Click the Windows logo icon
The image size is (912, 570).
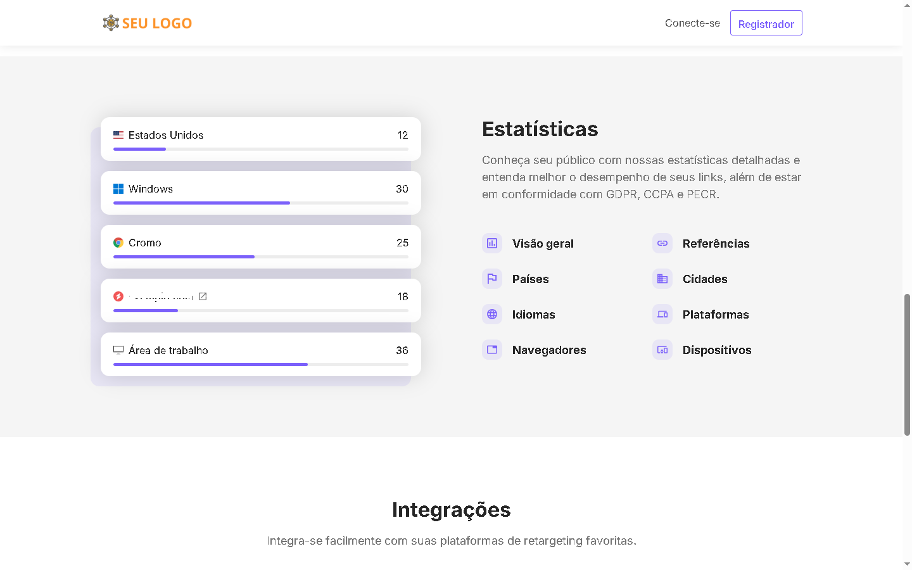pyautogui.click(x=118, y=189)
